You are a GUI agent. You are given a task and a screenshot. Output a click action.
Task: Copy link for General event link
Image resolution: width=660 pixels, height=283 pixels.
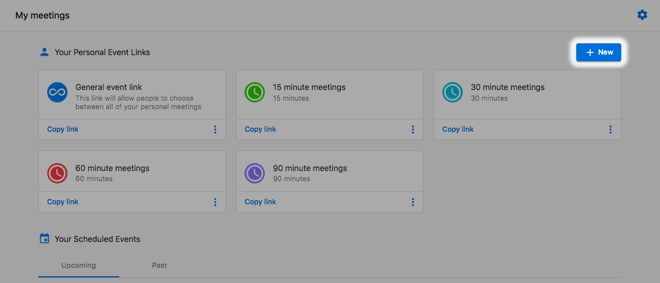pos(63,129)
